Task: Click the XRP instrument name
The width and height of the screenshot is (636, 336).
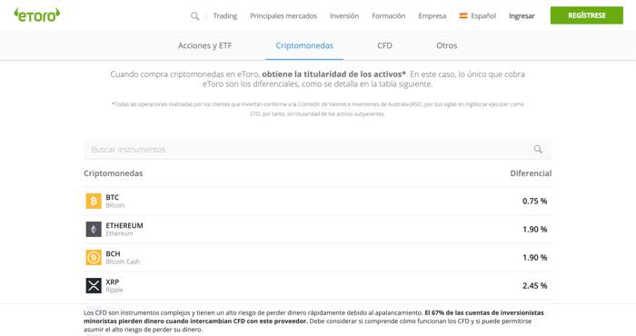Action: point(113,282)
